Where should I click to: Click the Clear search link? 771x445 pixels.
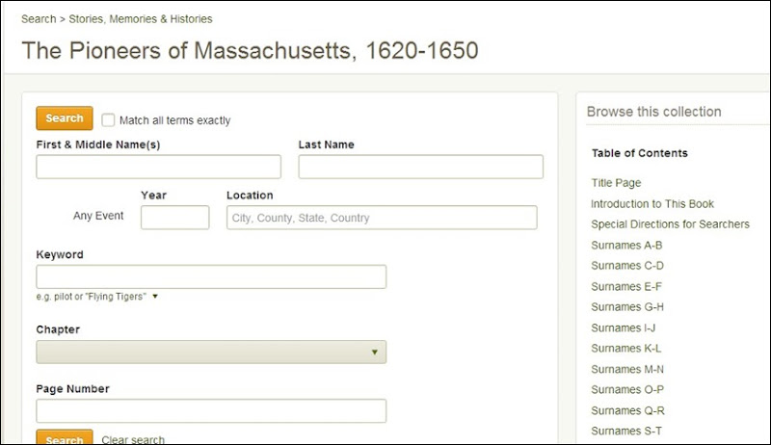point(133,439)
